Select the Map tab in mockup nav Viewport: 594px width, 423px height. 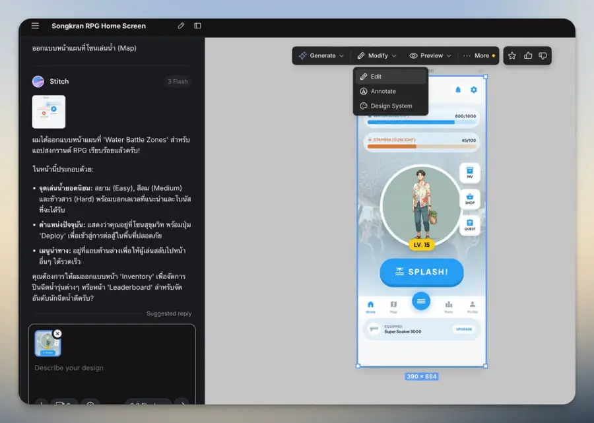point(393,307)
